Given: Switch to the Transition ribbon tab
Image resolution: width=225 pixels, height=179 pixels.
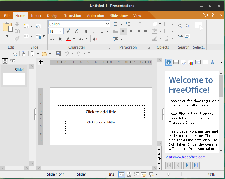Looking at the screenshot, I should tap(73, 16).
